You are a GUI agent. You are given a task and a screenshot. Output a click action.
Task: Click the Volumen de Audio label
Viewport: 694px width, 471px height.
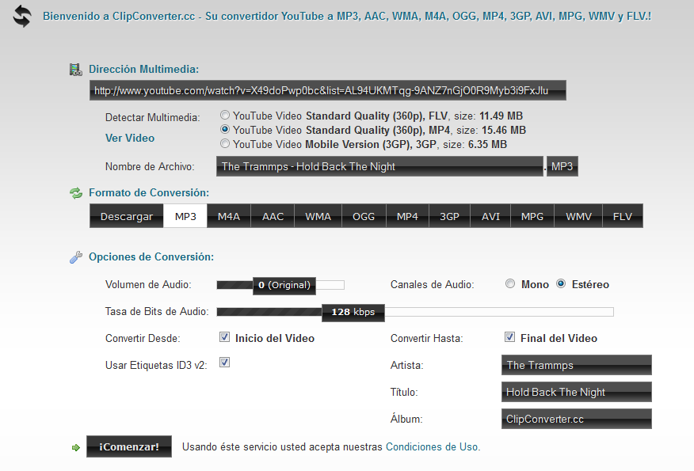[148, 285]
